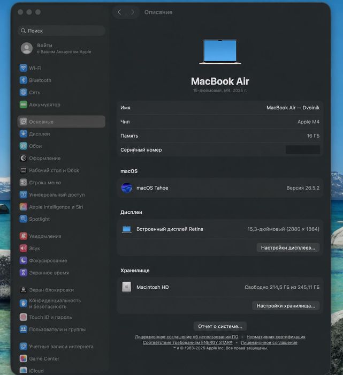Click the macOS Tahoe logo icon
Screen dimensions: 343x375
point(127,187)
